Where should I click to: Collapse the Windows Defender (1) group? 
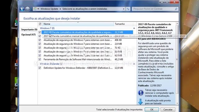coord(134,64)
